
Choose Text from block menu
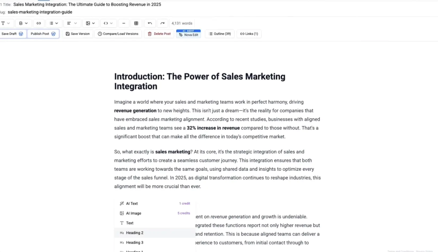[x=155, y=223]
